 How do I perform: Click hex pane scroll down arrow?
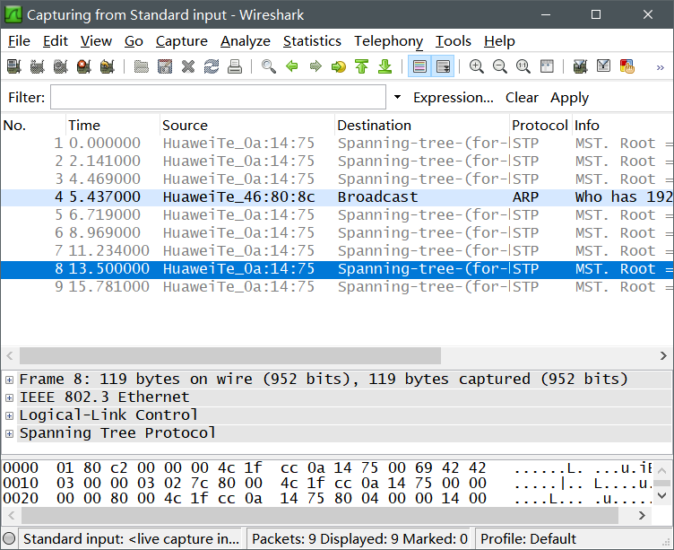coord(662,496)
